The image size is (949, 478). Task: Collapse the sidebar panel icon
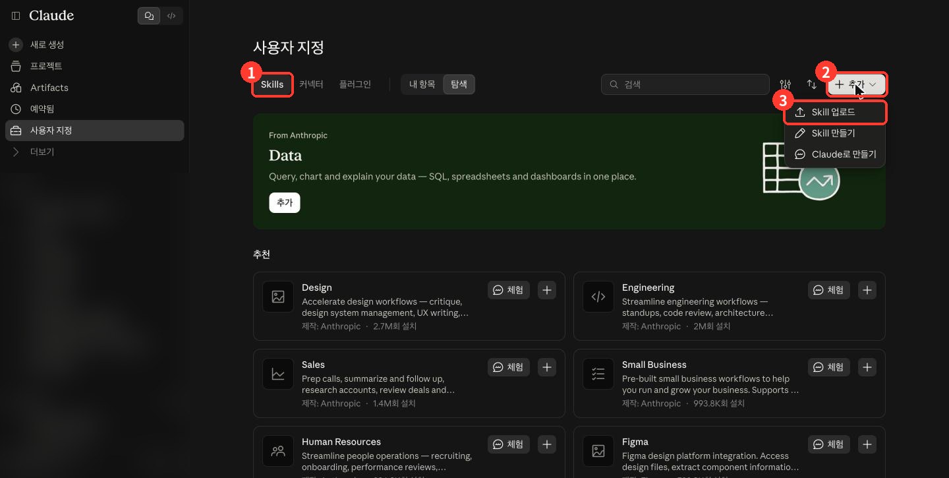[x=16, y=16]
